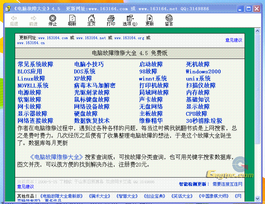Screen dimensions: 265x204
Task: Click the www.163164.com URL link
Action: [x=53, y=38]
